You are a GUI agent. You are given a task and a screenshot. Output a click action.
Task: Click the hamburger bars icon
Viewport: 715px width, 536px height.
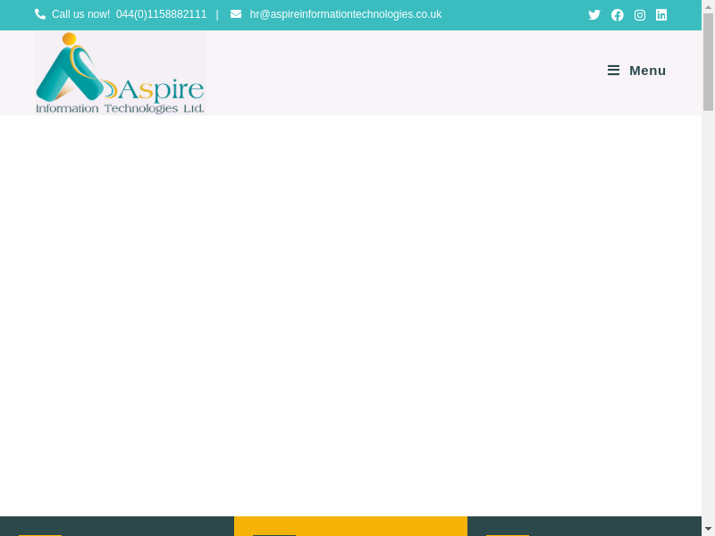point(613,71)
